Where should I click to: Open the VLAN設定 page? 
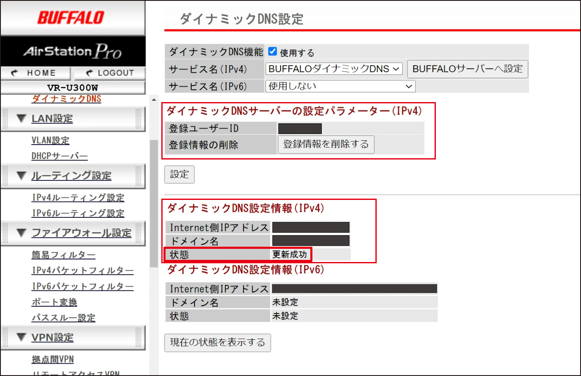(x=50, y=141)
